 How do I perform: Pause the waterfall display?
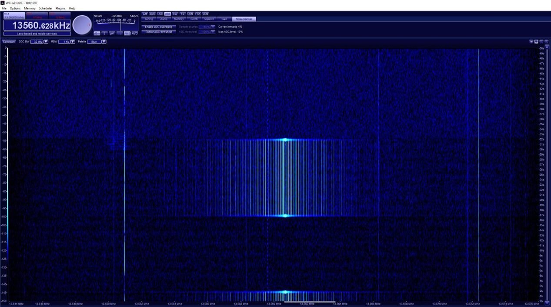pos(531,42)
